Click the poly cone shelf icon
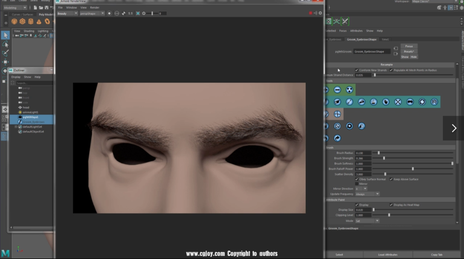464x259 pixels. (x=39, y=21)
